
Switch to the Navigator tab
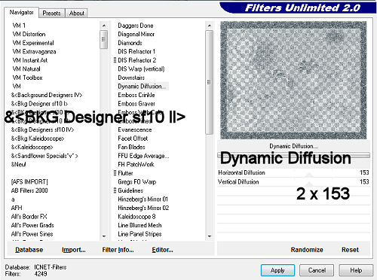click(x=21, y=12)
